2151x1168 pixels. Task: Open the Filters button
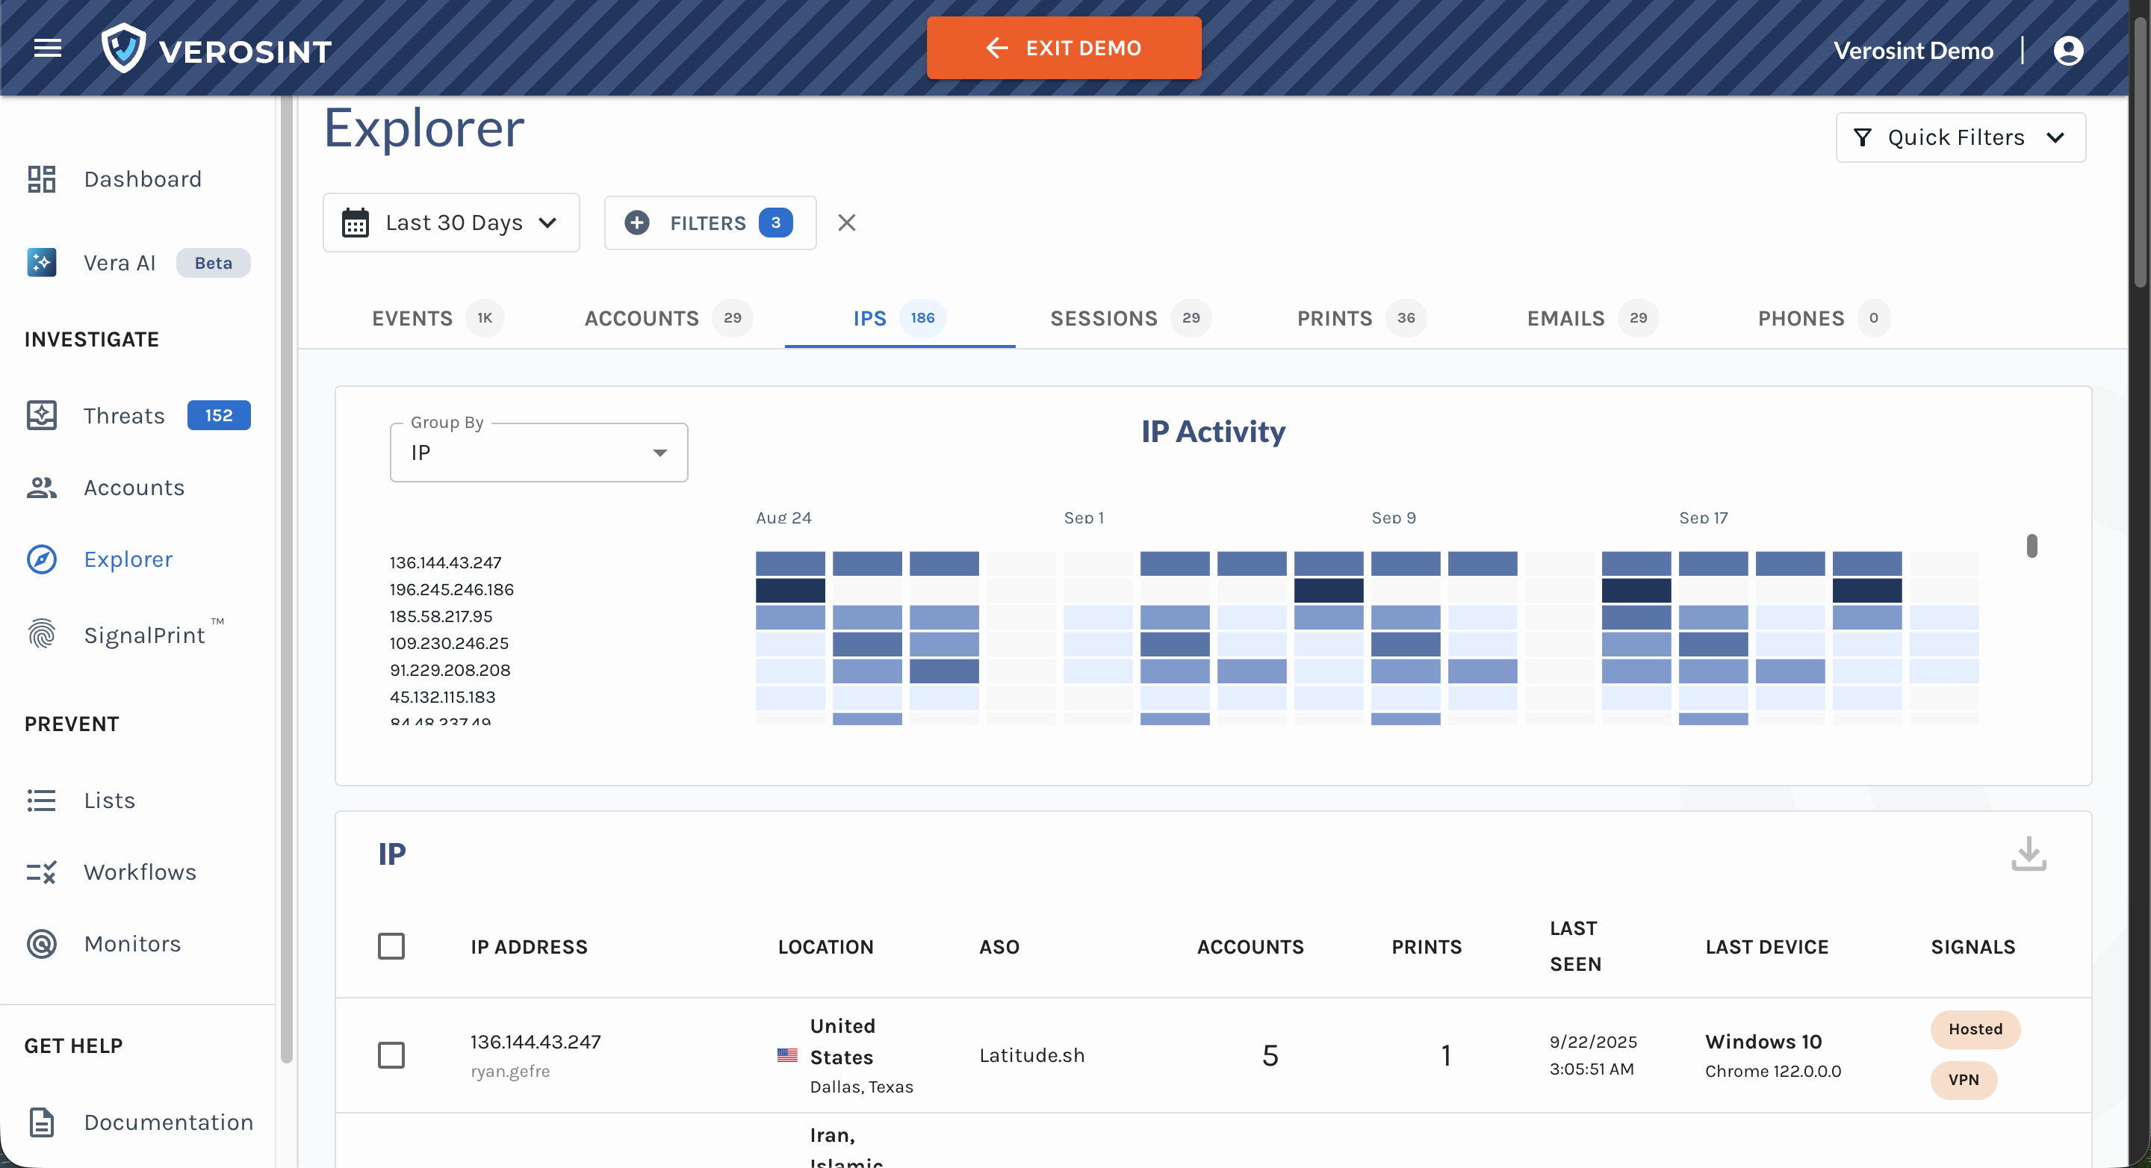click(709, 223)
